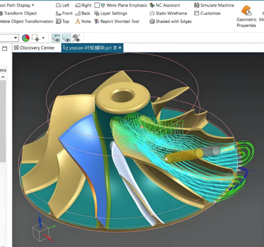Open Geometric Properties tool
Viewport: 264px width, 247px height.
pos(247,16)
